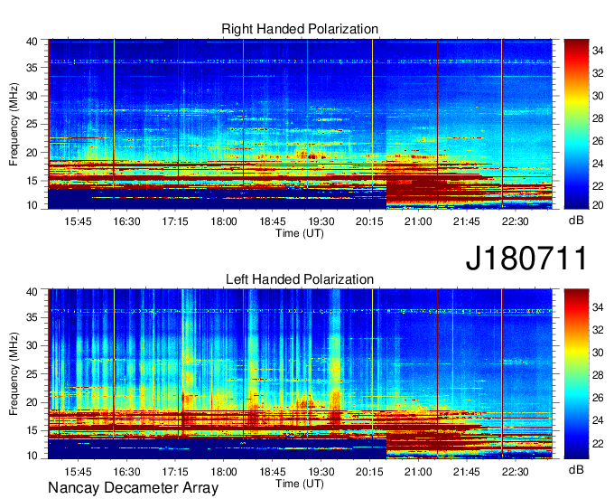Click the Left Handed plot's color scale bar
614x499 pixels.
[576, 374]
